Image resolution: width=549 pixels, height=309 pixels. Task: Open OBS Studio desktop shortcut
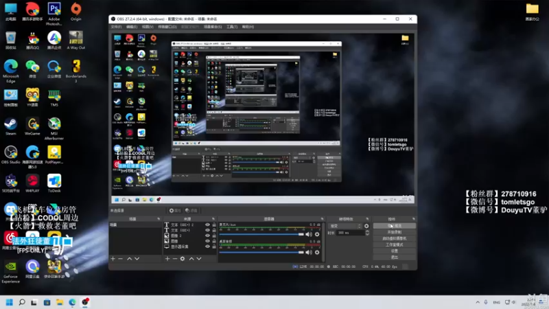pos(11,155)
